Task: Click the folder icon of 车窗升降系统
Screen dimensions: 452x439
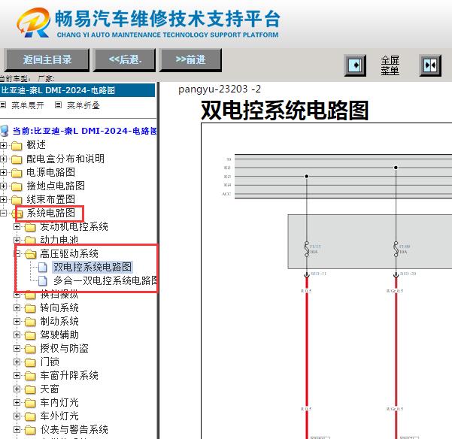Action: 30,376
